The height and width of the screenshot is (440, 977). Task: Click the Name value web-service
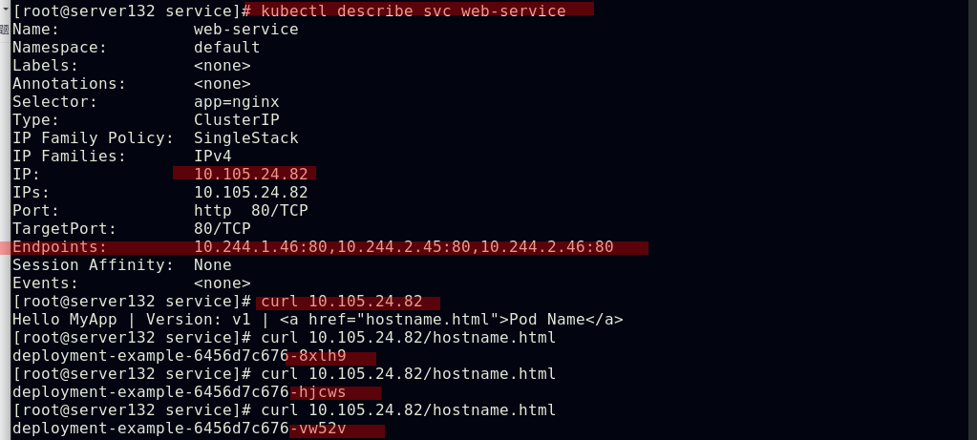click(x=245, y=29)
